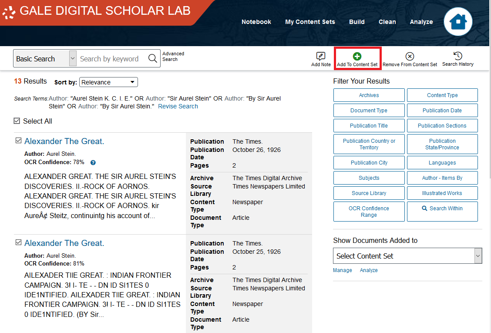This screenshot has width=491, height=333.
Task: Click OCR Confidence help question icon
Action: (93, 162)
